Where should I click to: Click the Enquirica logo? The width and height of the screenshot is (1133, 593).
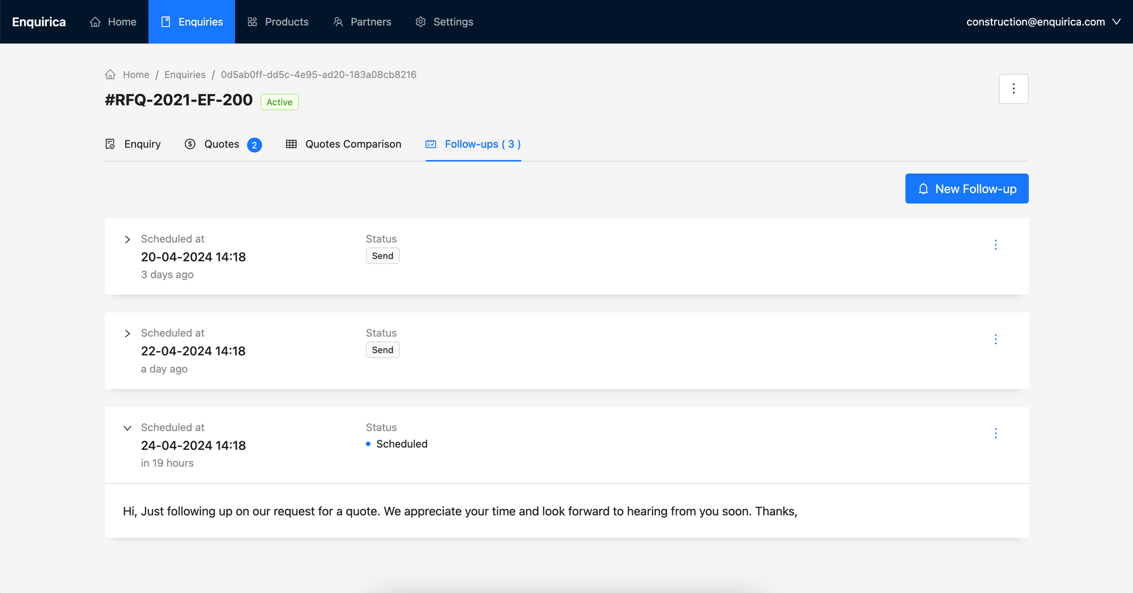pos(39,22)
